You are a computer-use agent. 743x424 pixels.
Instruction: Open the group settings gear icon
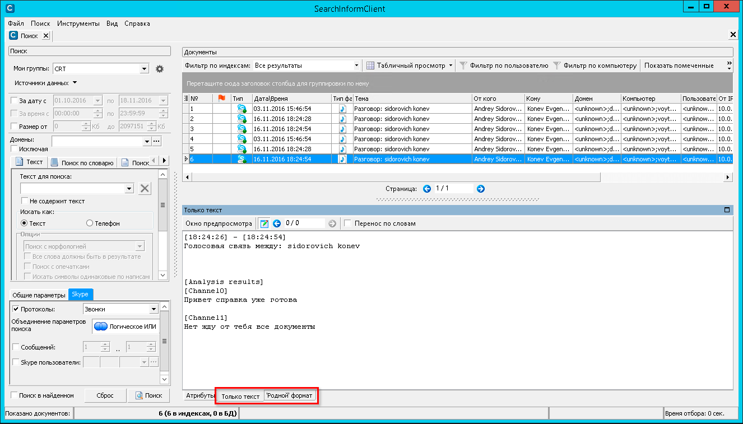click(x=160, y=69)
